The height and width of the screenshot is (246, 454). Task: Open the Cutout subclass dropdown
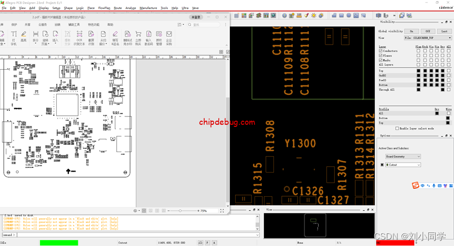pyautogui.click(x=403, y=165)
